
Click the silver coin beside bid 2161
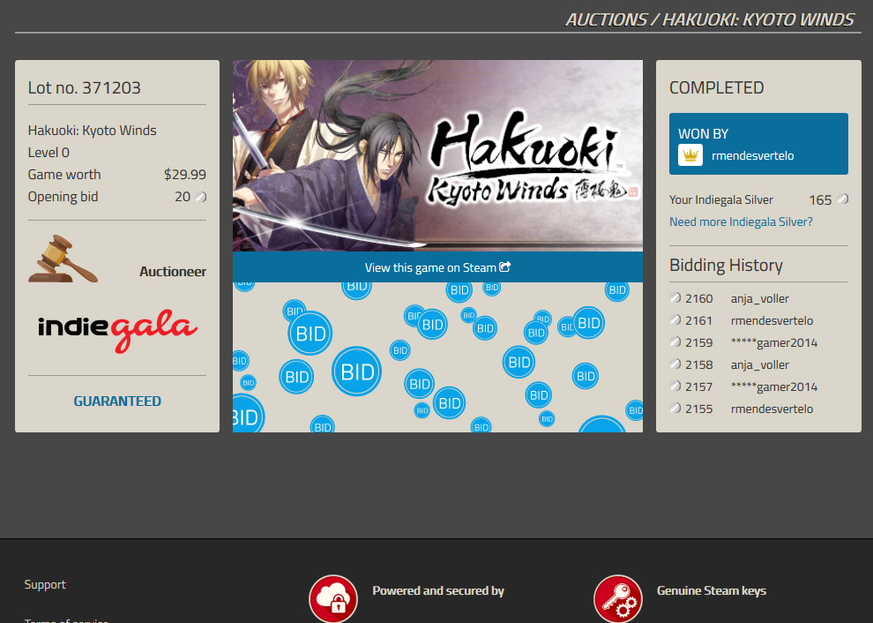pos(675,320)
